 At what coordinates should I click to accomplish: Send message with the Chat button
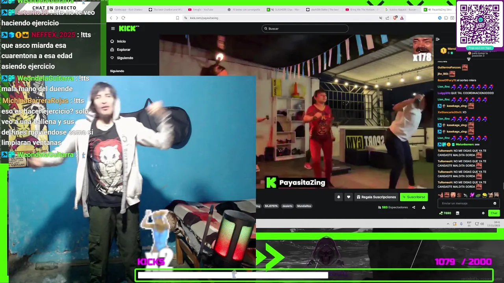(494, 213)
